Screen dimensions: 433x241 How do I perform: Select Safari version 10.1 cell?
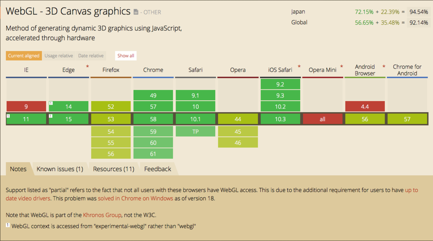tap(195, 119)
